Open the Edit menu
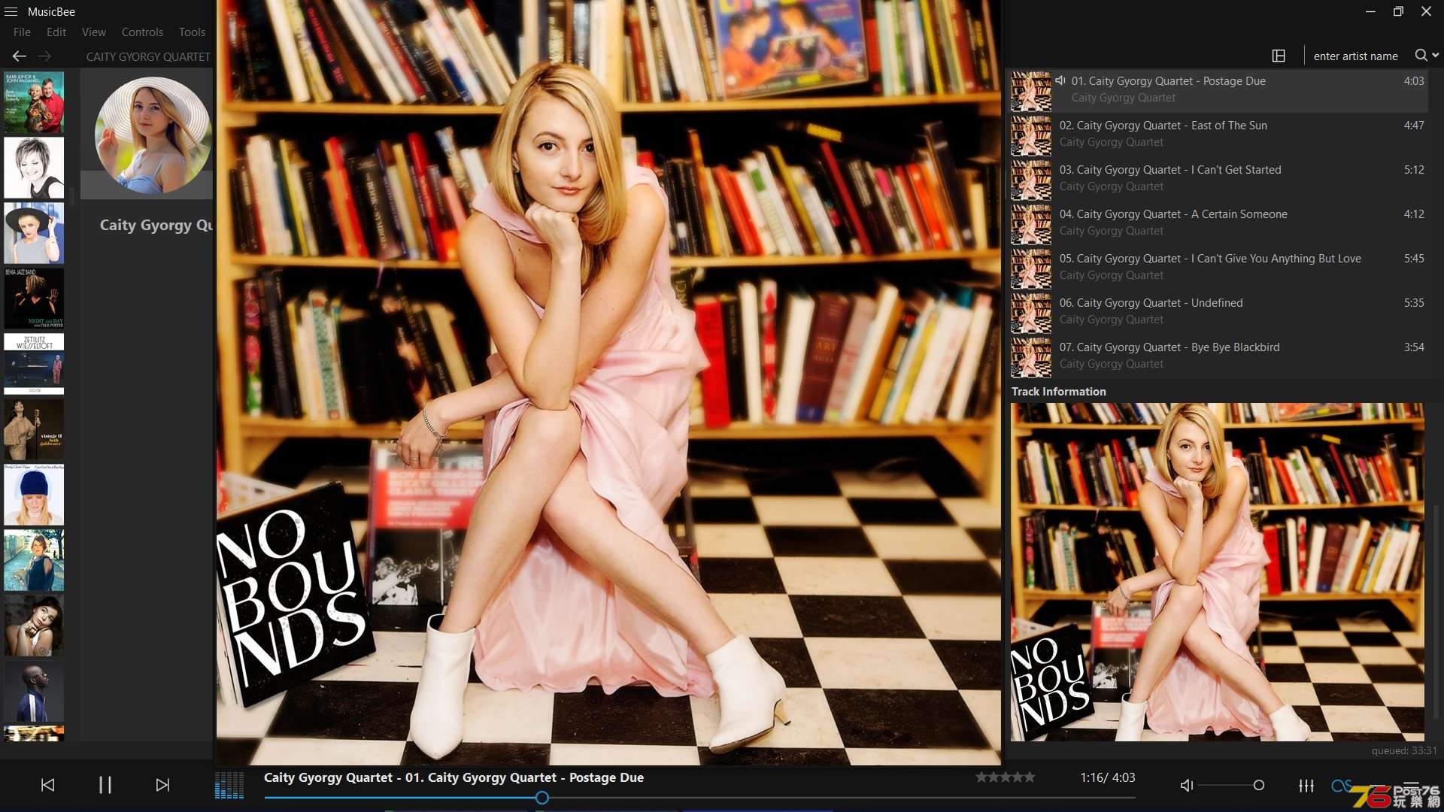Screen dimensions: 1444x812 (56, 32)
